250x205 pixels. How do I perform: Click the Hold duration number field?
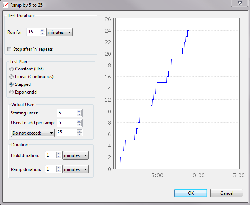[x=51, y=155]
